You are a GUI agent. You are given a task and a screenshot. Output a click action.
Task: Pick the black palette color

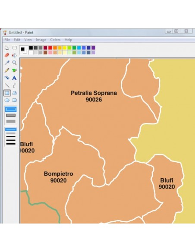coord(31,48)
